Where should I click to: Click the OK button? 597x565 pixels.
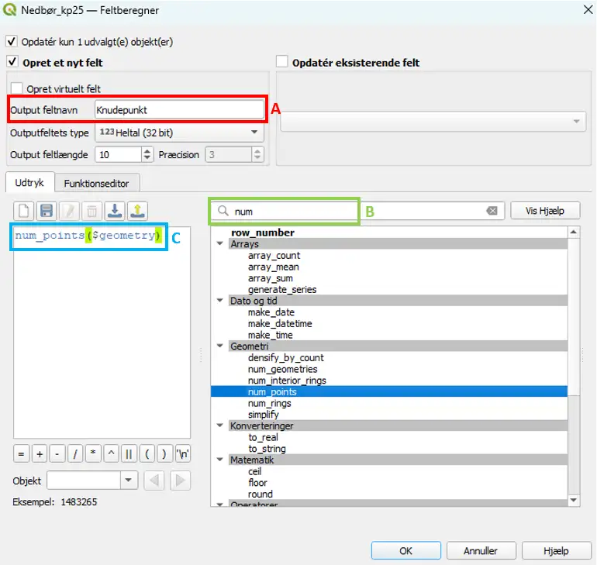[x=405, y=551]
